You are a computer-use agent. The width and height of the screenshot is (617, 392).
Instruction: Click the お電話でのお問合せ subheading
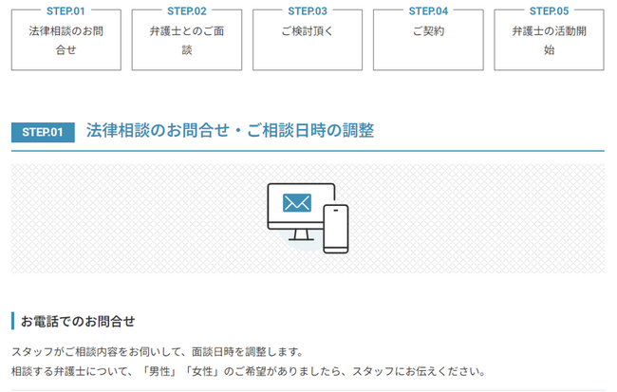pos(78,321)
